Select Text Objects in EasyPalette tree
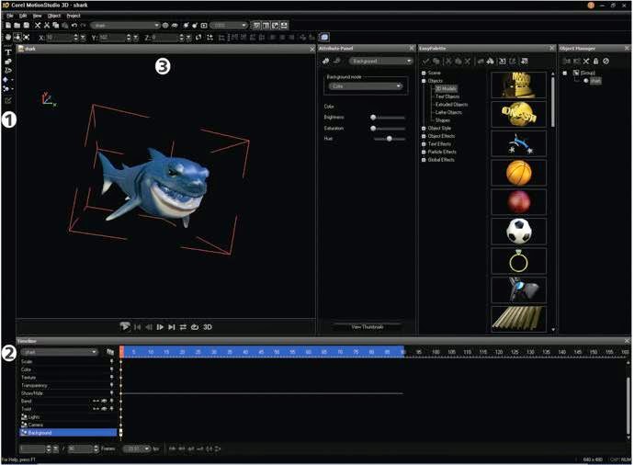 (x=447, y=96)
